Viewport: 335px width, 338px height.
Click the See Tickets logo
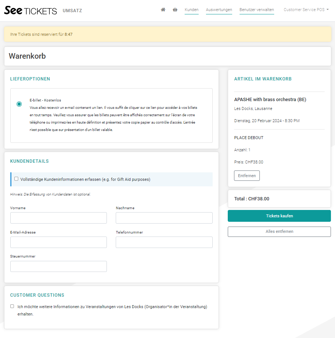pos(31,10)
